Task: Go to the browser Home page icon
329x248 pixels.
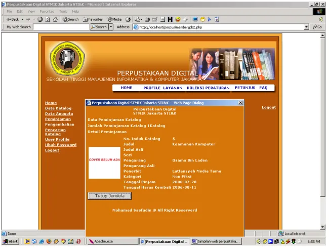Action: (55, 20)
